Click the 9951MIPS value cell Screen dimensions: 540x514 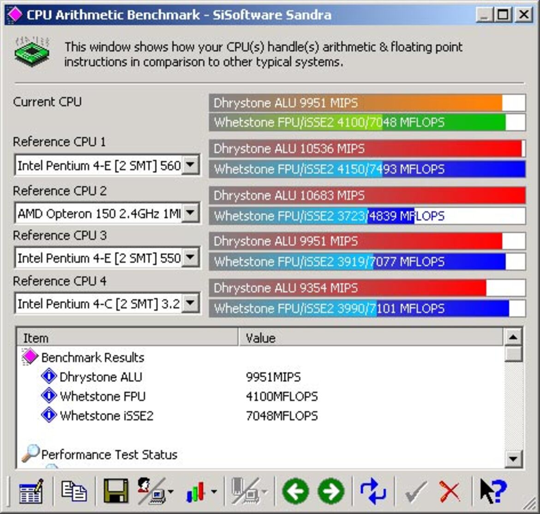[273, 376]
